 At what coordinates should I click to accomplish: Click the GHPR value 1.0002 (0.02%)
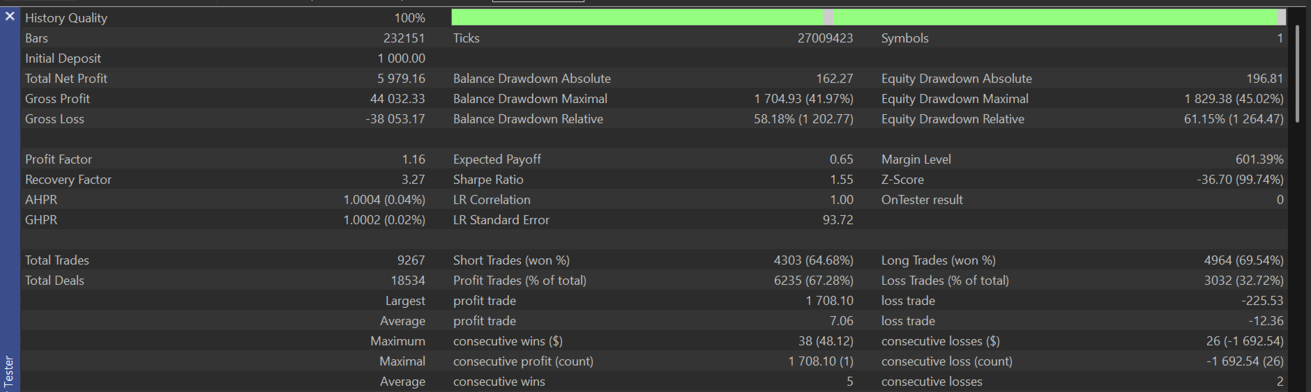tap(384, 220)
